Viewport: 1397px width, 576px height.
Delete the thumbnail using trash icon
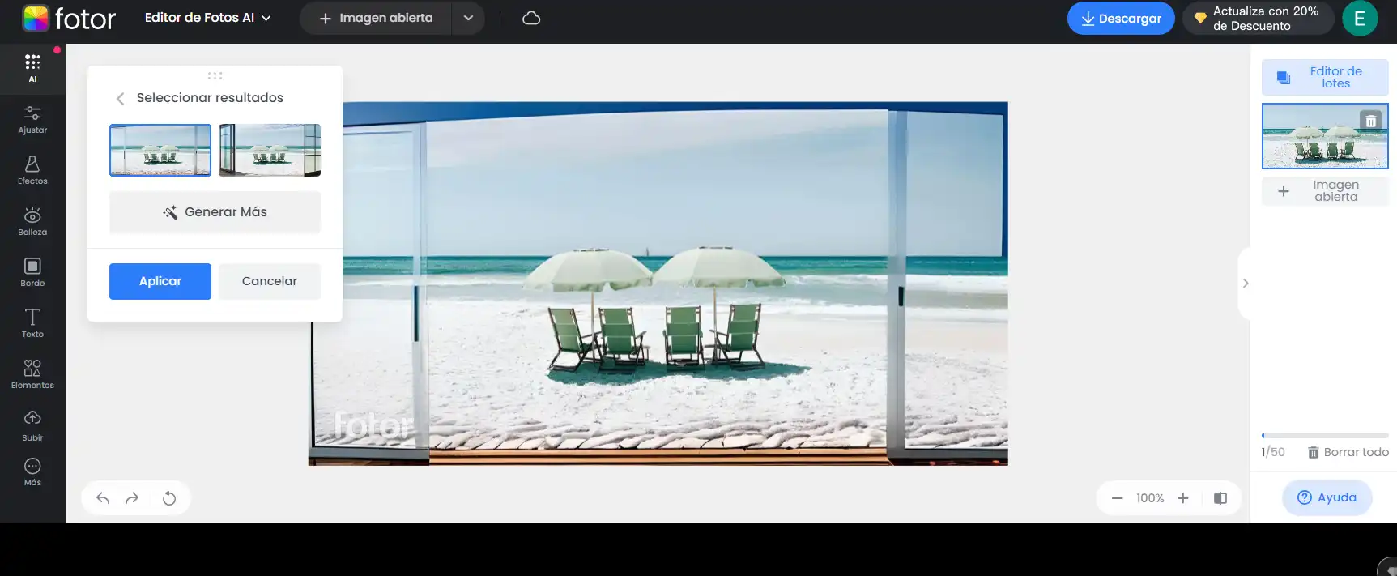point(1370,121)
